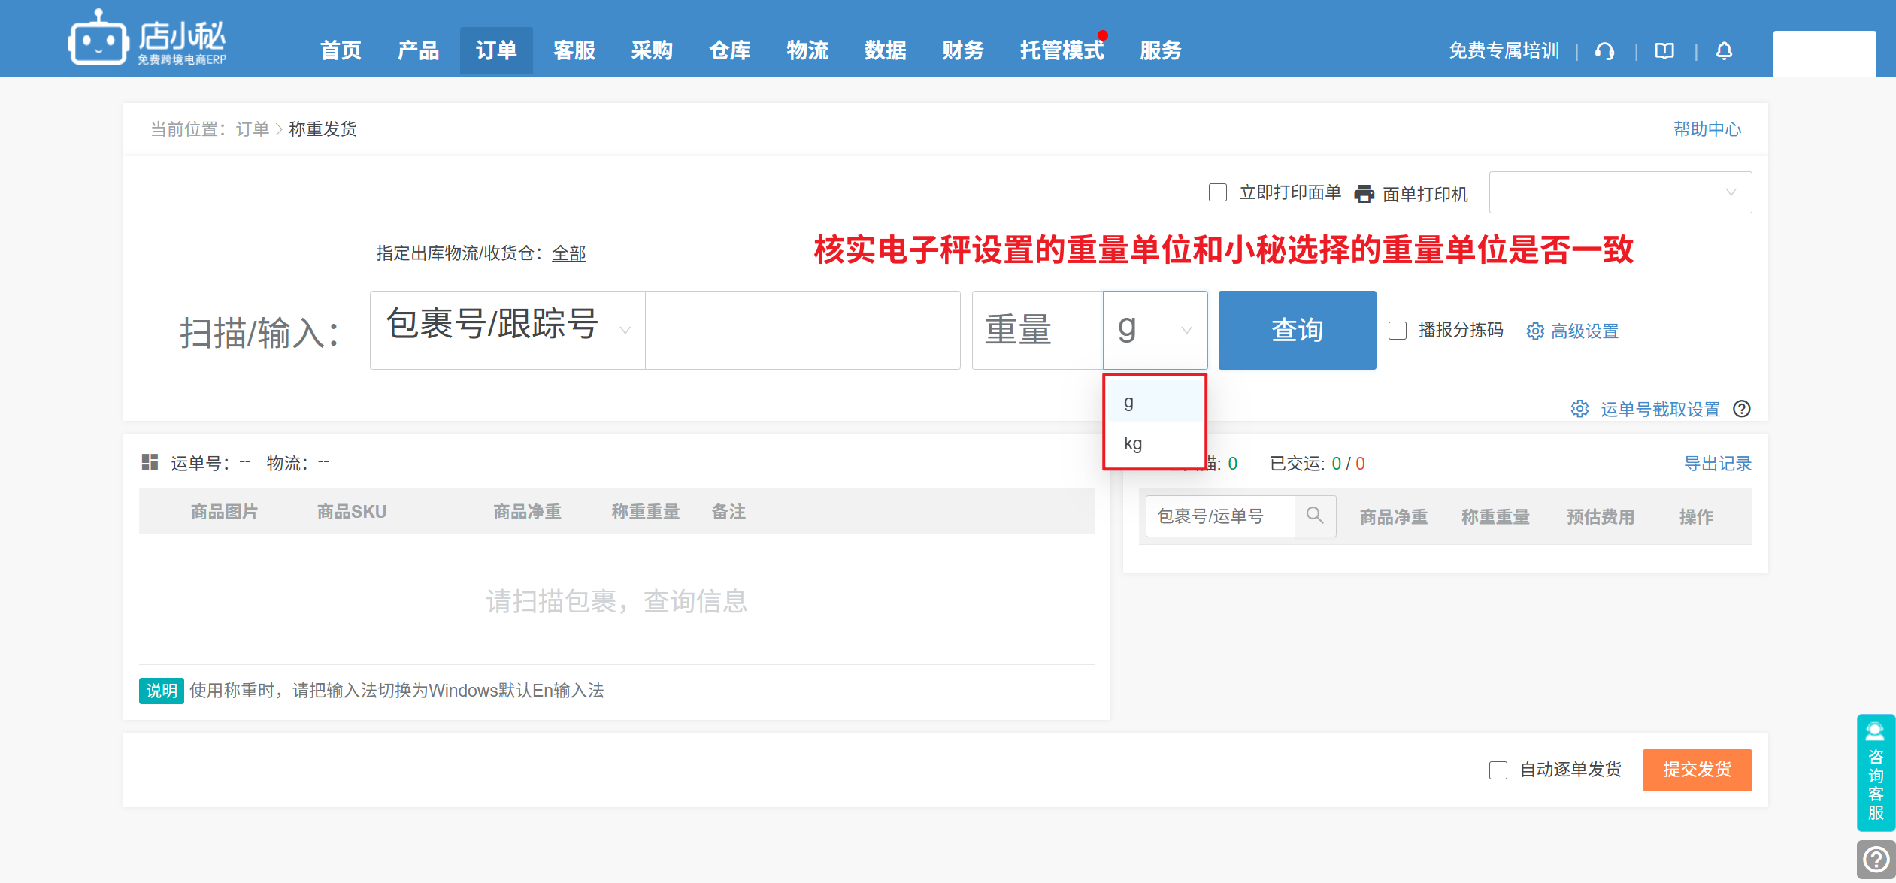This screenshot has height=883, width=1896.
Task: Open the 物流 menu in top navigation
Action: (807, 50)
